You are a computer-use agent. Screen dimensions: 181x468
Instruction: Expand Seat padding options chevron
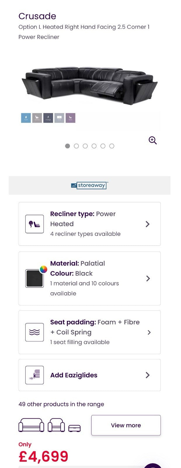click(x=149, y=332)
